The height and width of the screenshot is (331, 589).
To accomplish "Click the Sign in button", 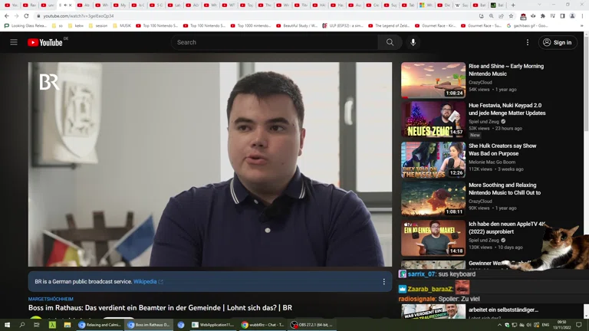I will pyautogui.click(x=558, y=42).
